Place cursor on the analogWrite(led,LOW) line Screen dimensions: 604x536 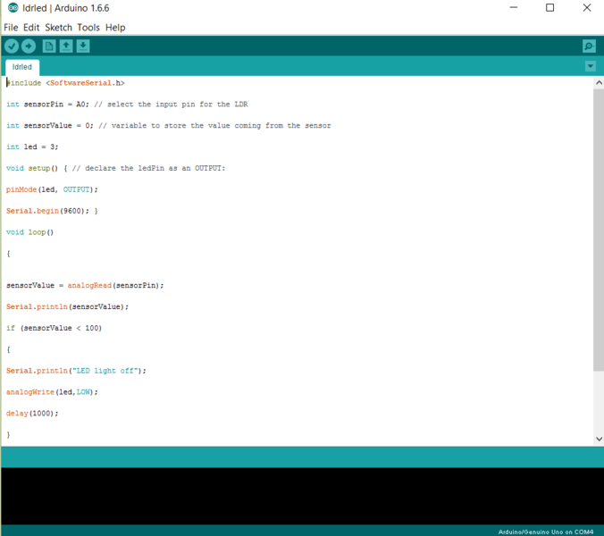52,392
